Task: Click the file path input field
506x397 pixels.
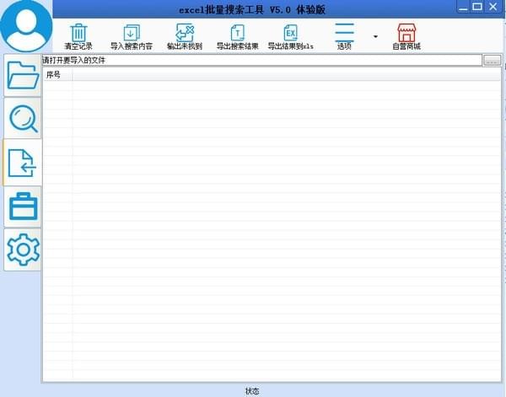Action: (x=262, y=60)
